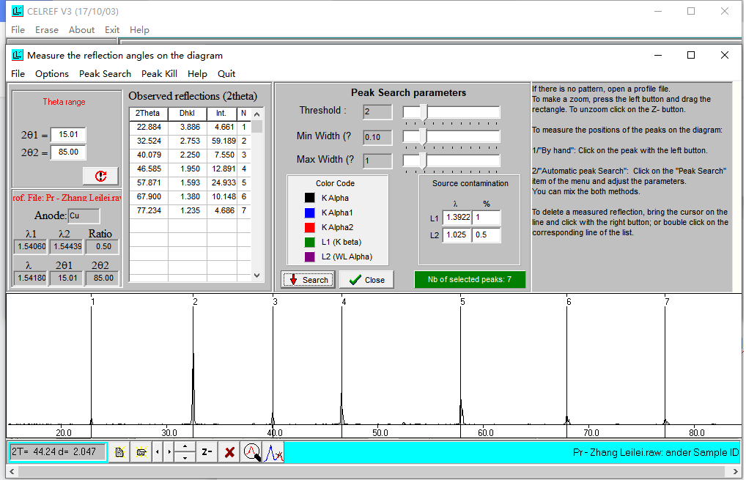The height and width of the screenshot is (480, 746).
Task: Open the Peak Search menu
Action: click(105, 73)
